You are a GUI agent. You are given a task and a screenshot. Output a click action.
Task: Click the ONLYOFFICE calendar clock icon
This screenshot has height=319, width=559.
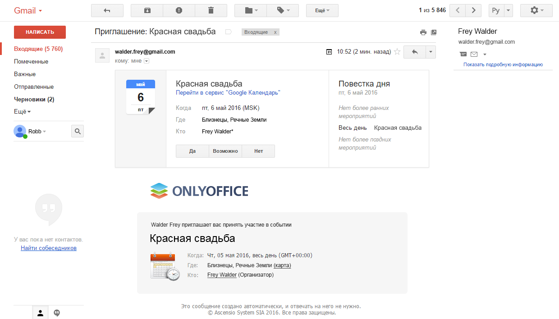pos(165,267)
